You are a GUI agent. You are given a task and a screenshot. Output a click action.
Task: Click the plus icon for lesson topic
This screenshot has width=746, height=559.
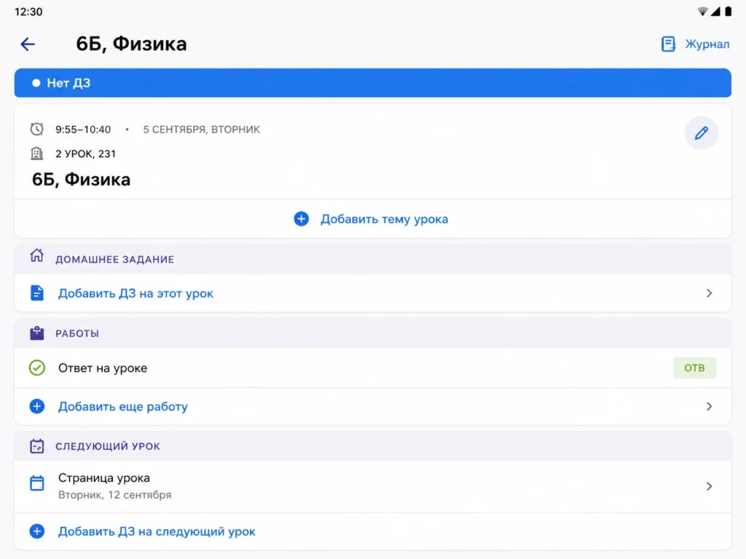click(301, 218)
